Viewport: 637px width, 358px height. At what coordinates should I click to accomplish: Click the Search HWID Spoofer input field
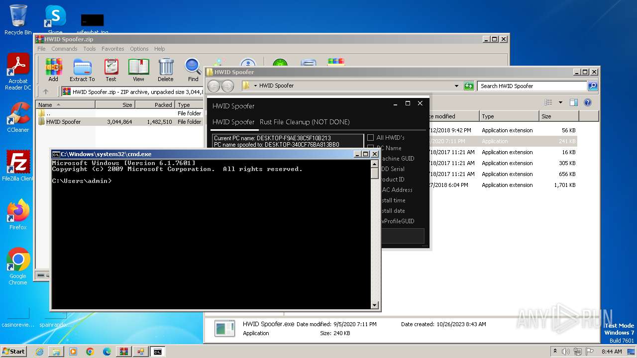click(532, 86)
